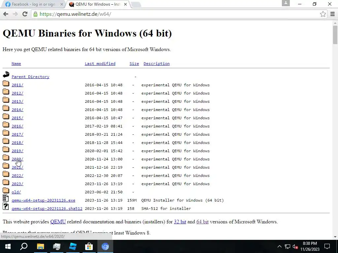The image size is (338, 253).
Task: Open the qemu-w64-setup-20231126.sha512 link
Action: click(47, 209)
